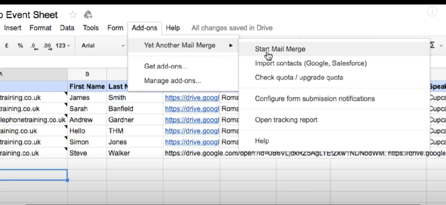Viewport: 446px width, 205px height.
Task: Select cell containing Smith
Action: pos(135,98)
